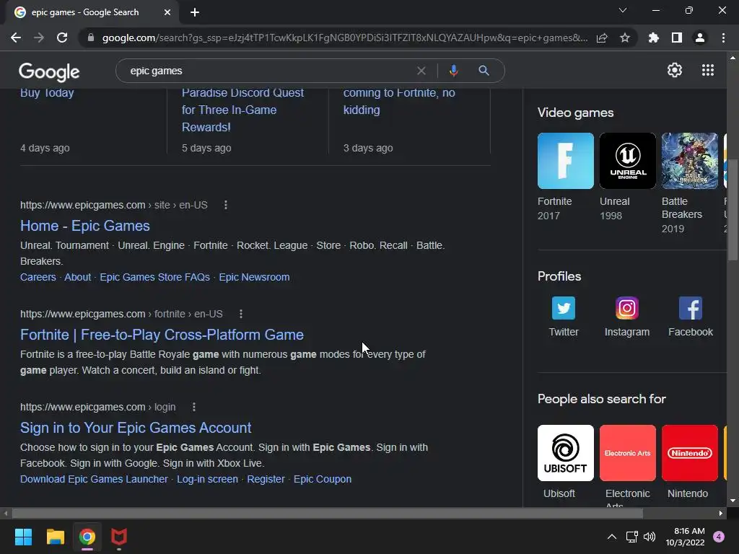Viewport: 739px width, 554px height.
Task: Select the Fortnite 2017 game thumbnail
Action: [x=566, y=161]
